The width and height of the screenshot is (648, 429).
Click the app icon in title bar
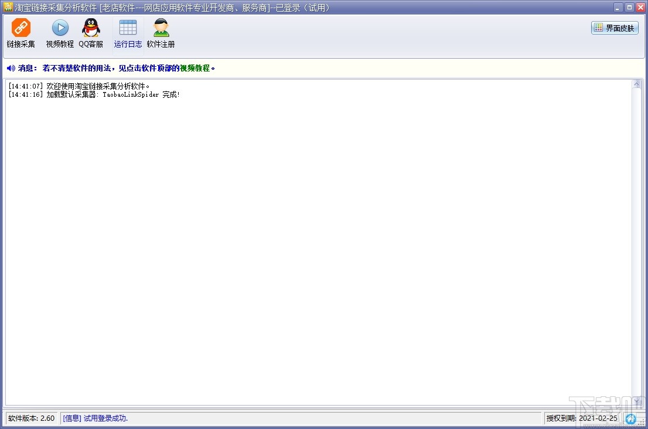click(8, 7)
